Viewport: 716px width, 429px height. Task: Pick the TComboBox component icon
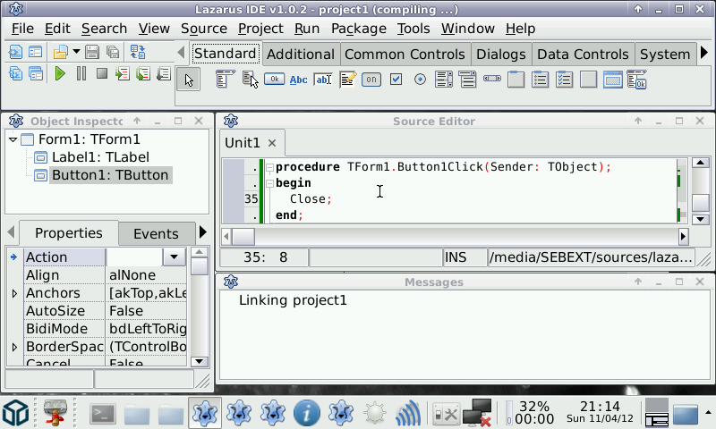coord(467,80)
